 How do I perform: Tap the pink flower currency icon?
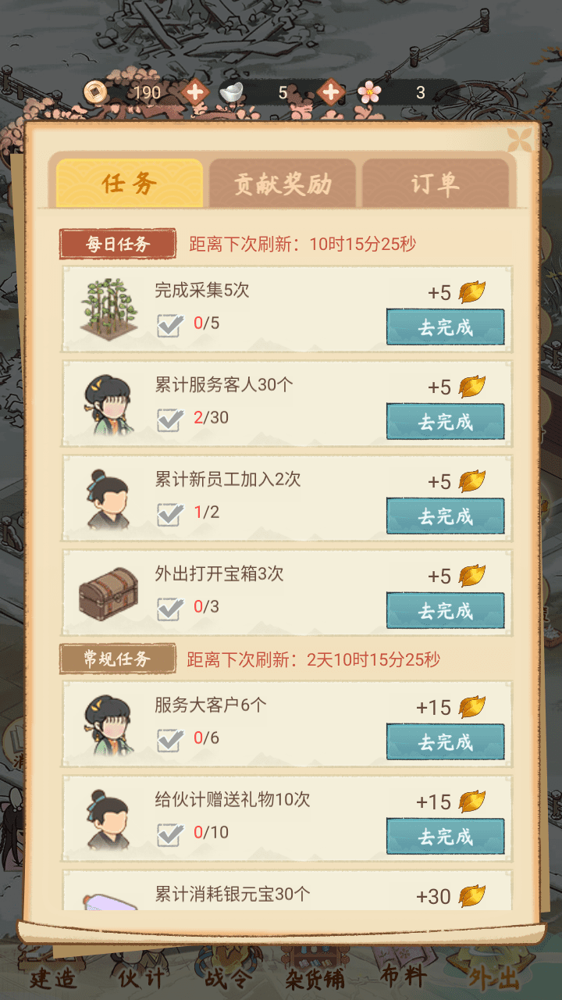click(369, 93)
